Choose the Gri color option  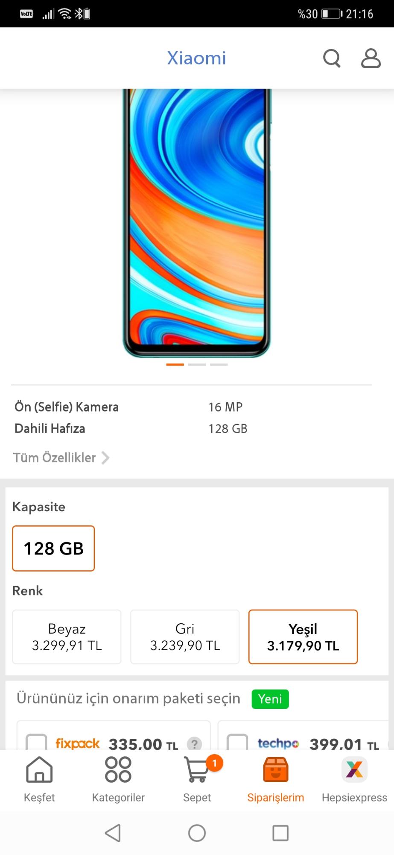pos(185,637)
